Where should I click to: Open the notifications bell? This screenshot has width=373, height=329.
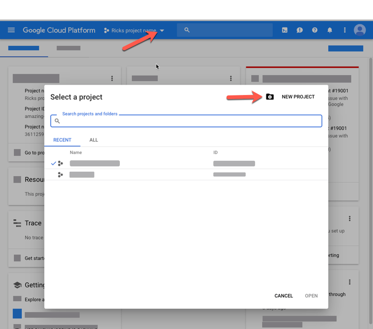pos(330,30)
